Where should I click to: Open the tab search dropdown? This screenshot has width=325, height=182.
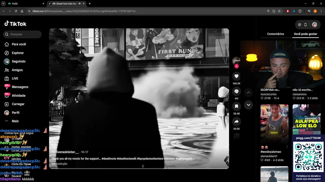pyautogui.click(x=3, y=4)
